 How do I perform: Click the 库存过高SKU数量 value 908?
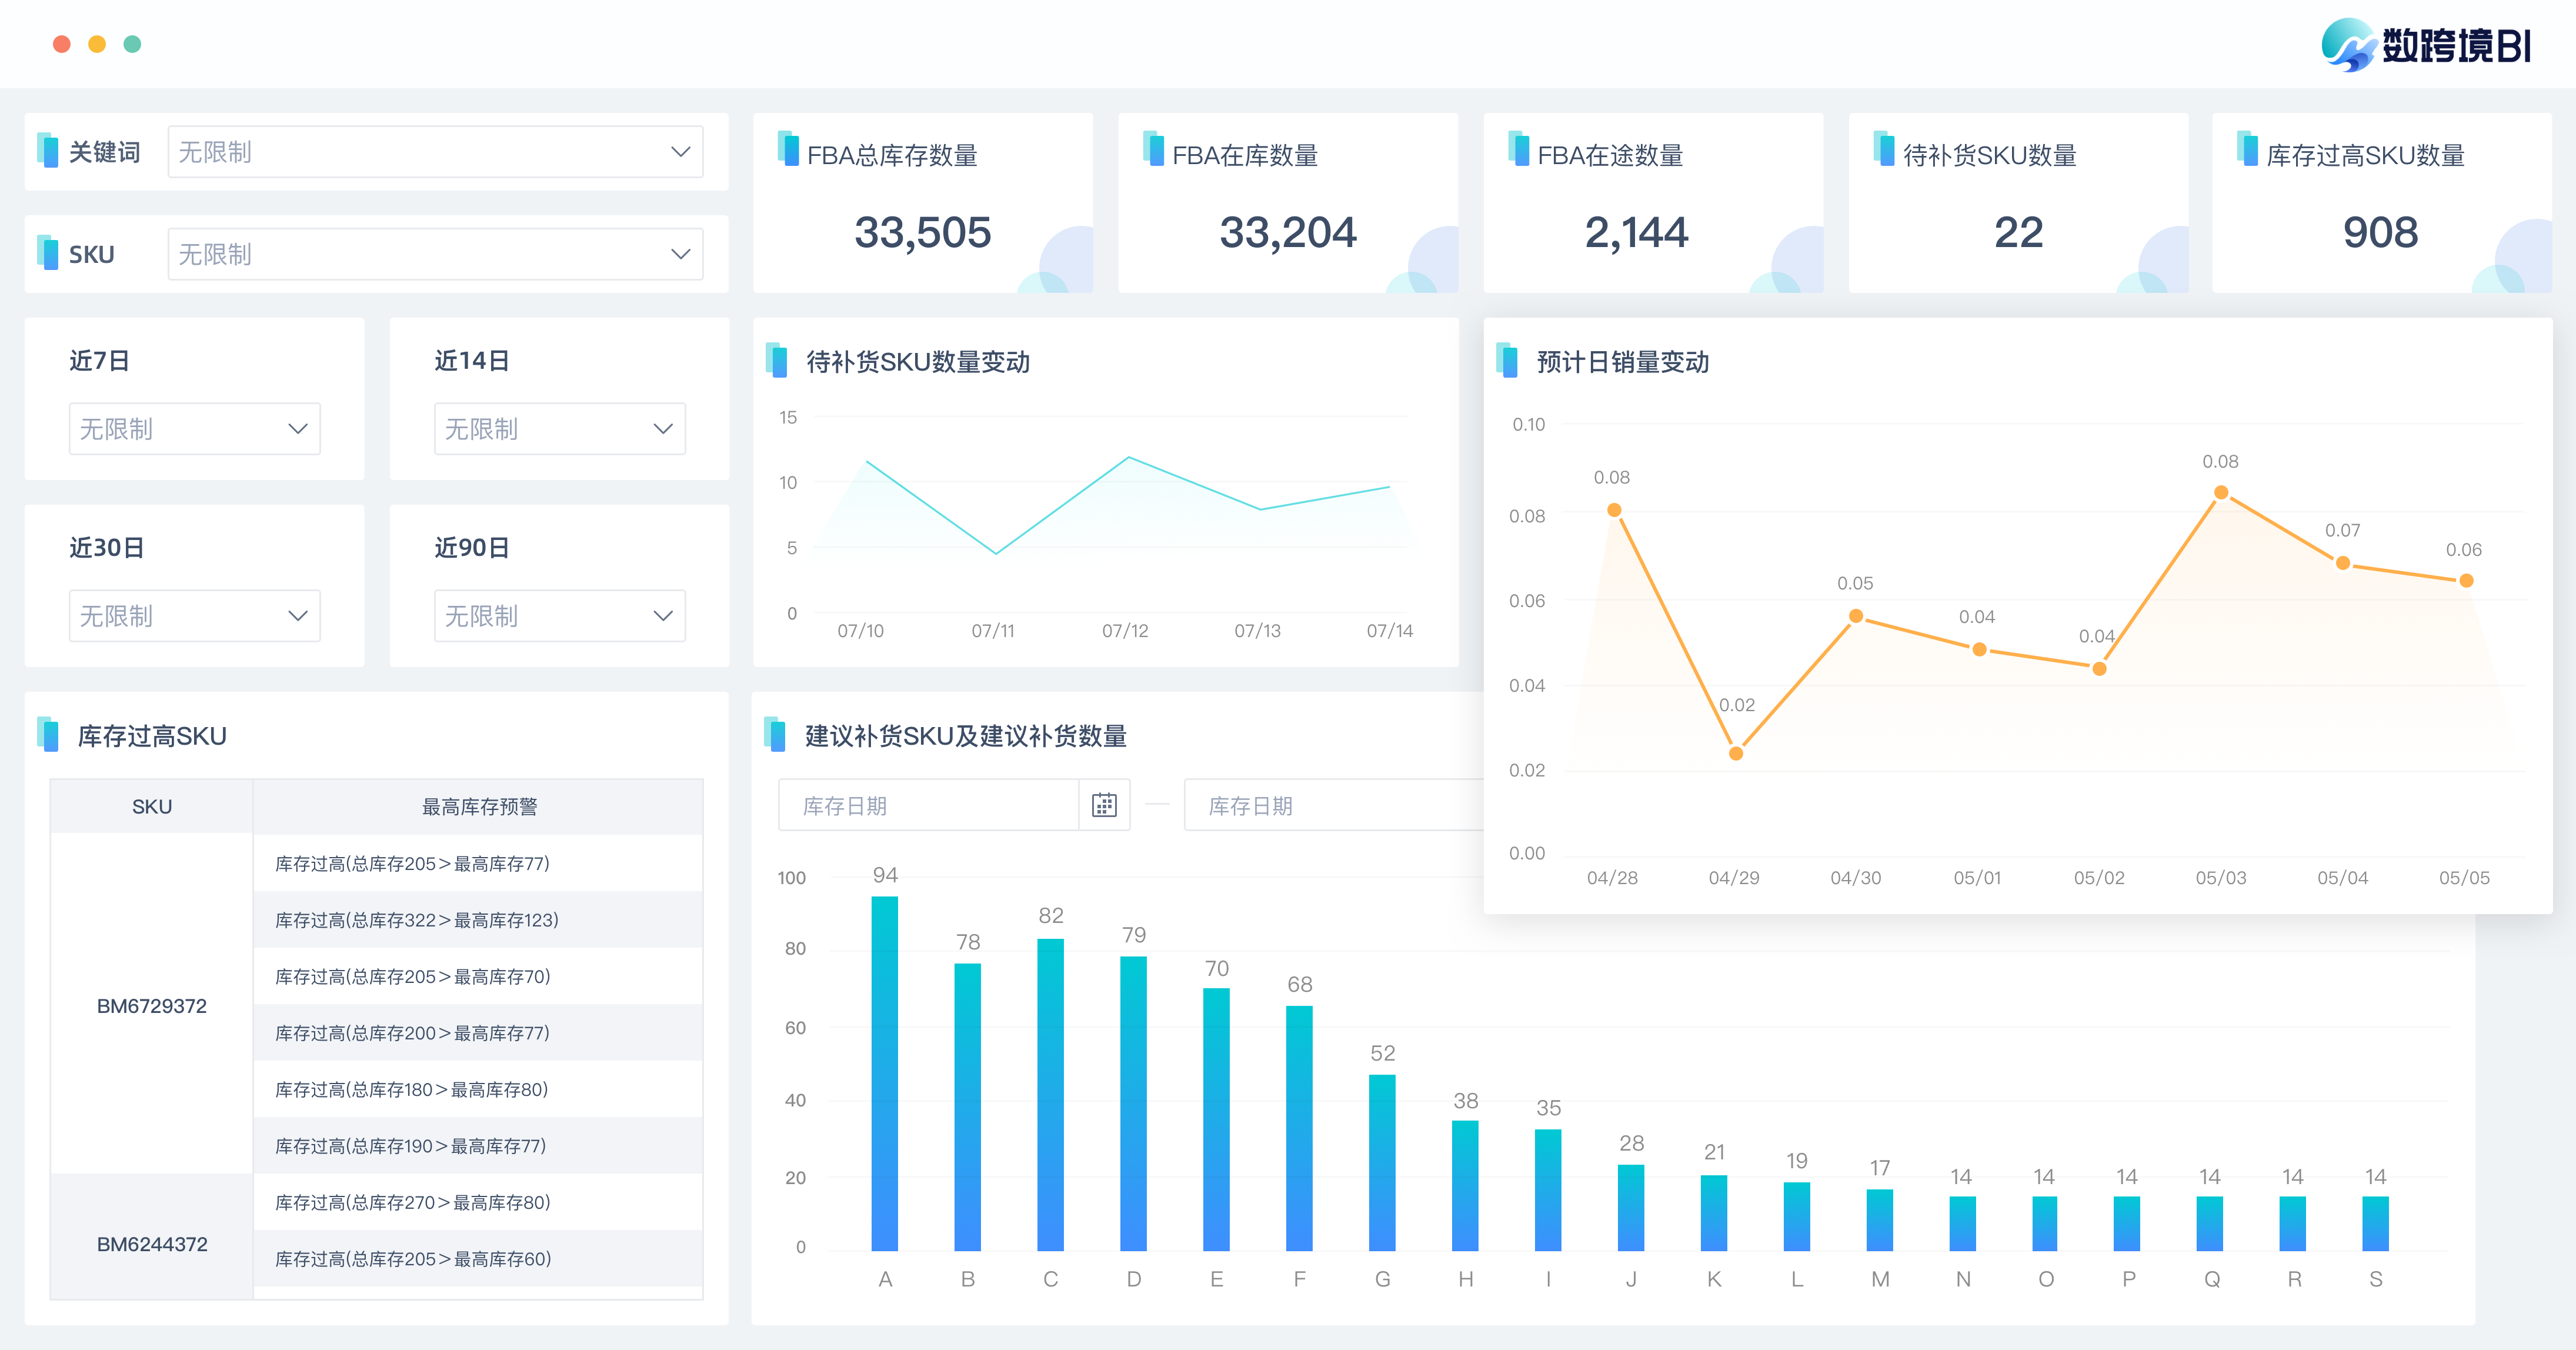point(2380,232)
